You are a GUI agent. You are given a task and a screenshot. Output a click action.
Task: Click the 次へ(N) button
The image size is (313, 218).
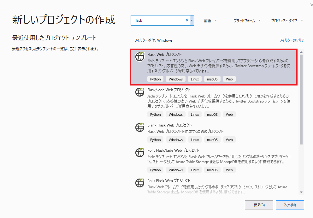[290, 205]
